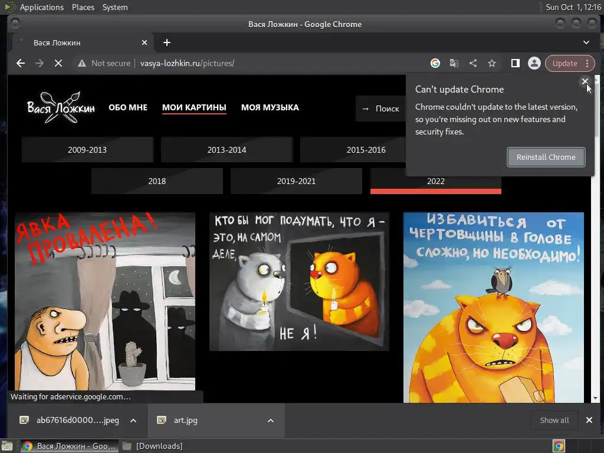Select the 2015-2016 gallery tab
Screen dimensions: 604x453
tap(353, 150)
